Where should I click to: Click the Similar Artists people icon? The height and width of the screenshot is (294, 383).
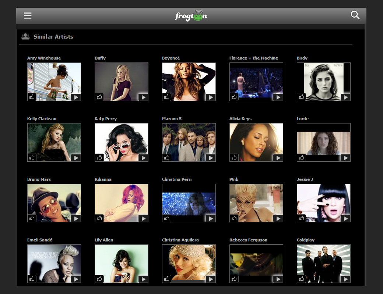pos(25,36)
